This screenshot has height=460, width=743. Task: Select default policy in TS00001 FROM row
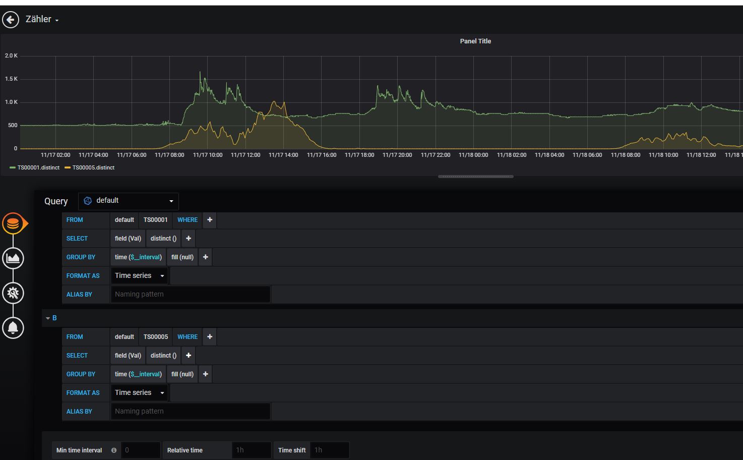pos(124,220)
